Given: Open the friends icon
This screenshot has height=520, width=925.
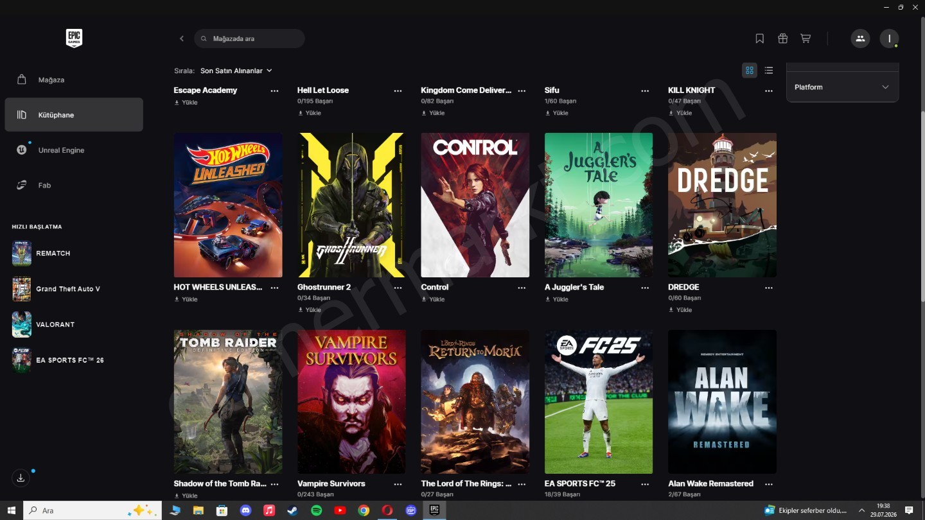Looking at the screenshot, I should [x=860, y=39].
